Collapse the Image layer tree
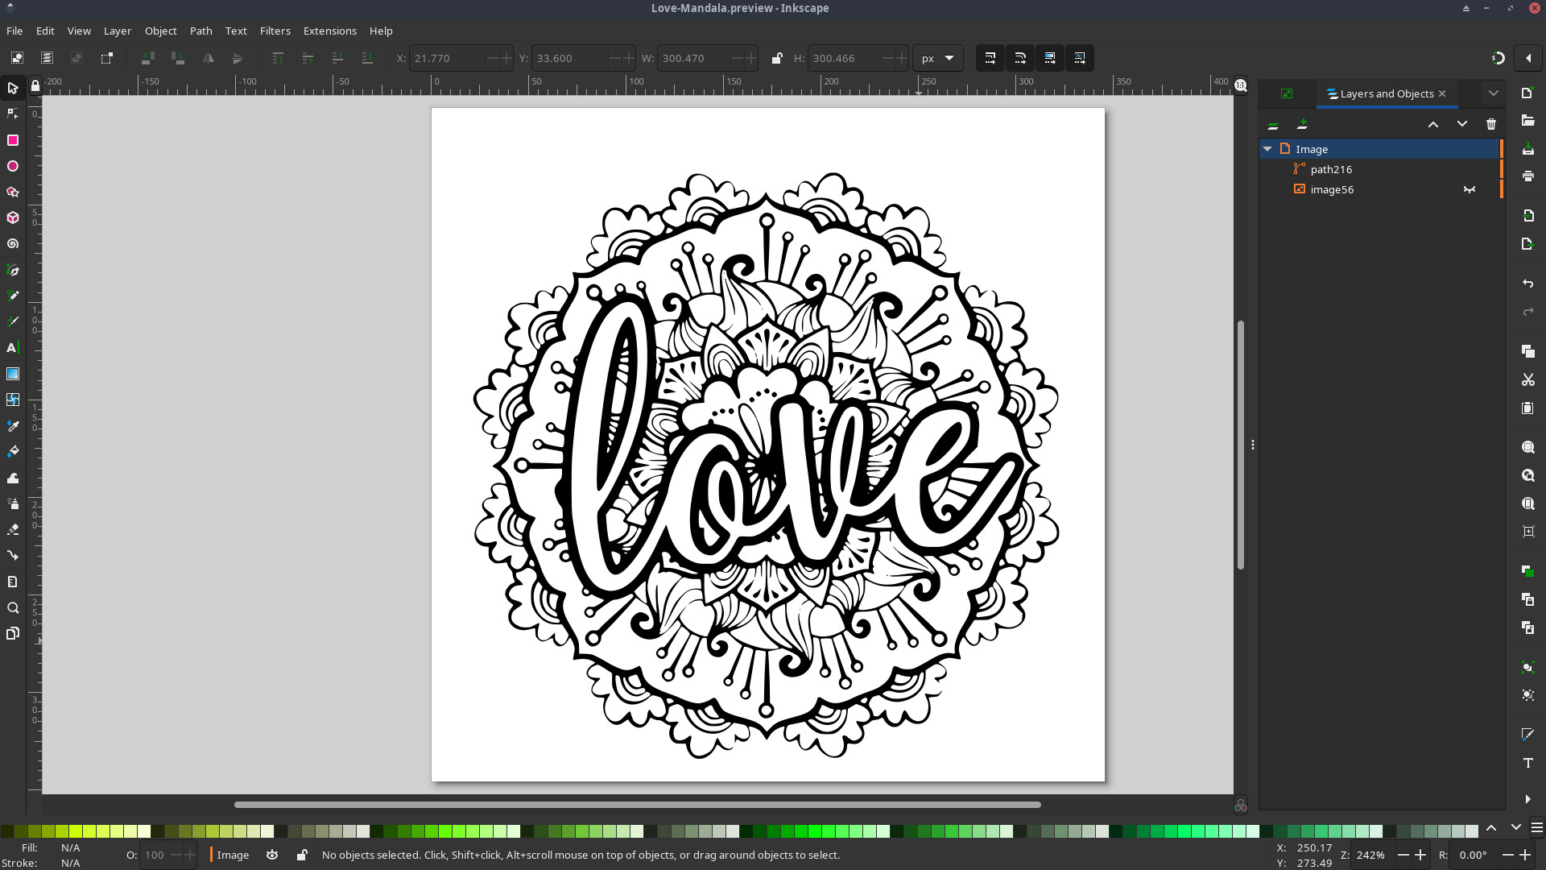 (x=1267, y=149)
